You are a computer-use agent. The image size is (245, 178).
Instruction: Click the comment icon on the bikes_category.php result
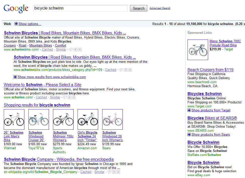[x=121, y=70]
